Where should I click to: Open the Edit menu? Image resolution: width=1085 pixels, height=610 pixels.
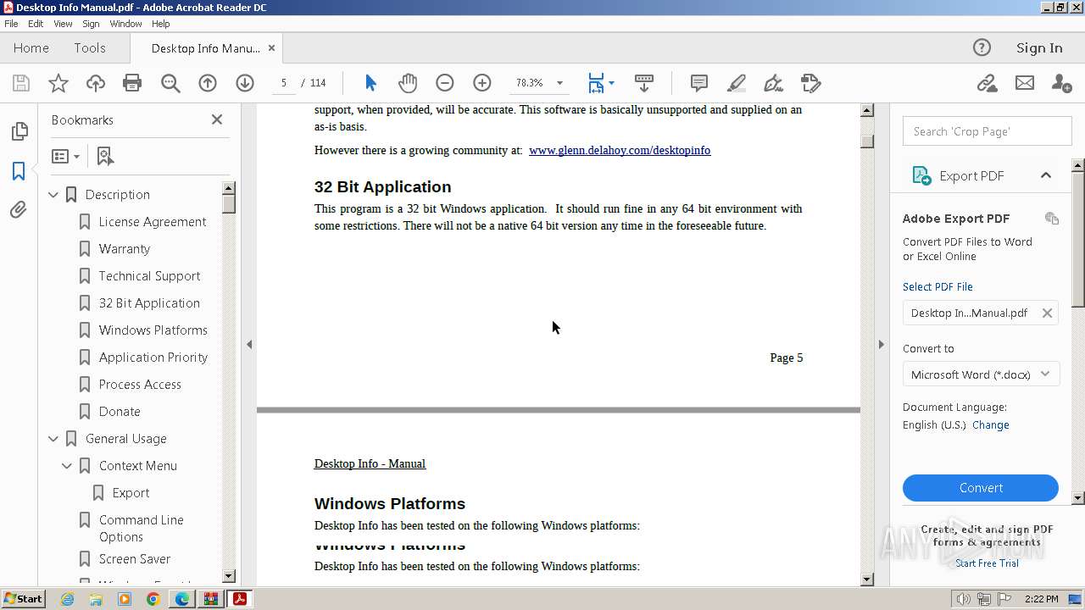(x=36, y=24)
